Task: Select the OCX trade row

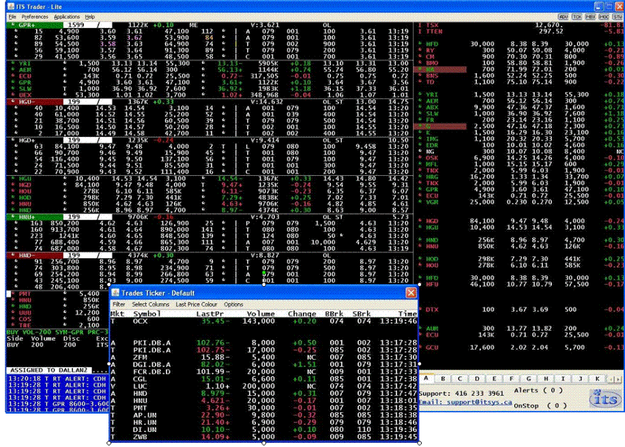Action: [x=264, y=321]
